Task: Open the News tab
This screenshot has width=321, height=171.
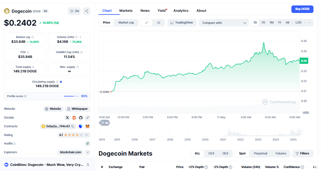Action: (145, 11)
